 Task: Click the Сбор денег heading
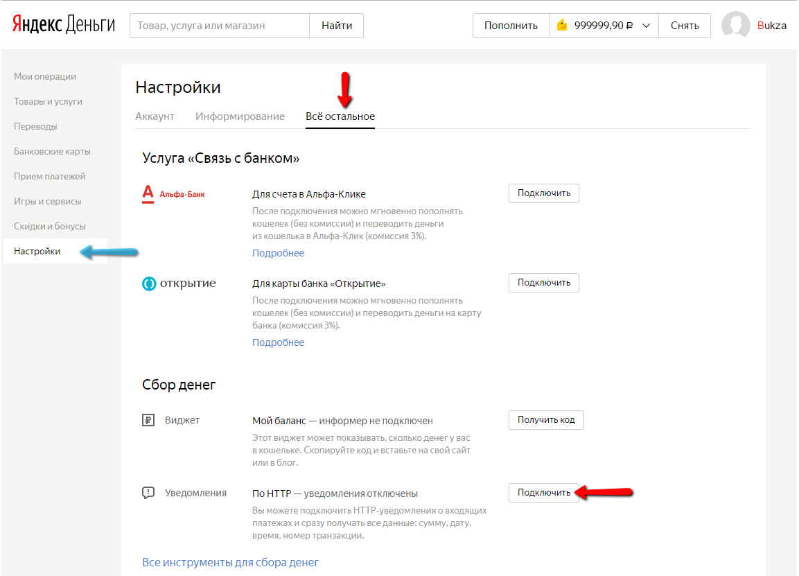(x=179, y=385)
